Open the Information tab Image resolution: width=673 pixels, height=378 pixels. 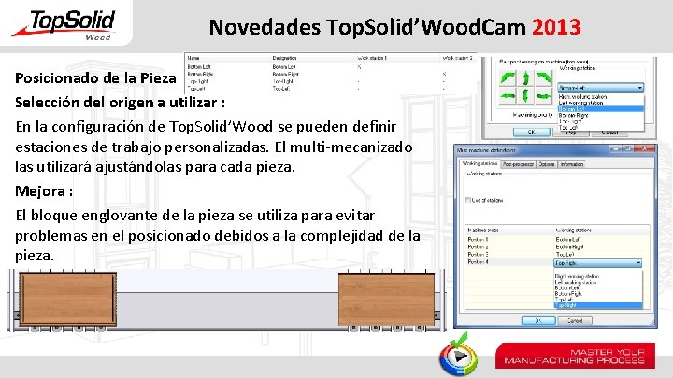click(x=572, y=164)
